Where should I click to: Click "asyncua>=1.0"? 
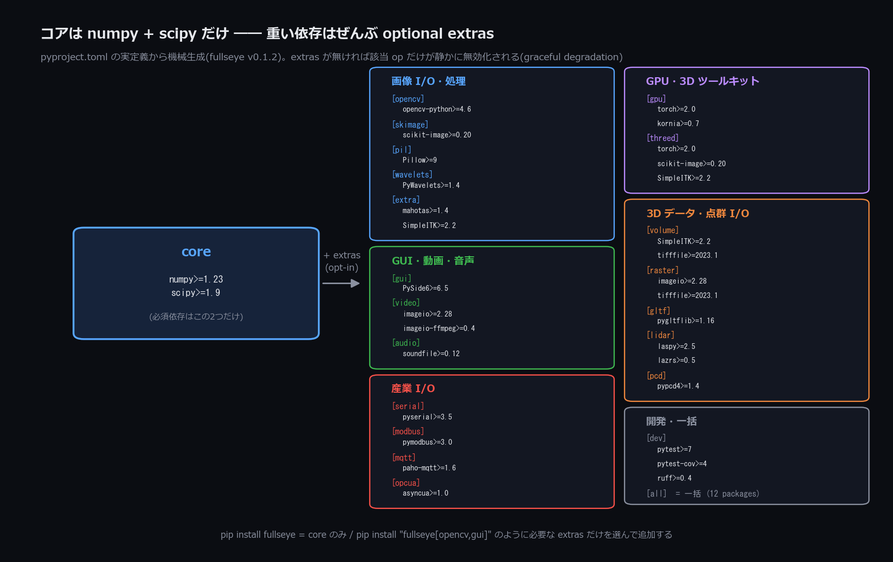425,493
